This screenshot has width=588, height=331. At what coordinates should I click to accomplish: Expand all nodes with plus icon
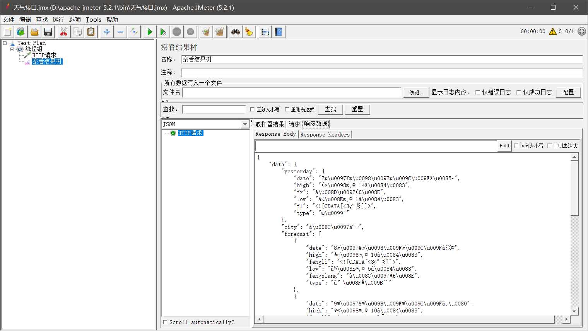coord(107,32)
